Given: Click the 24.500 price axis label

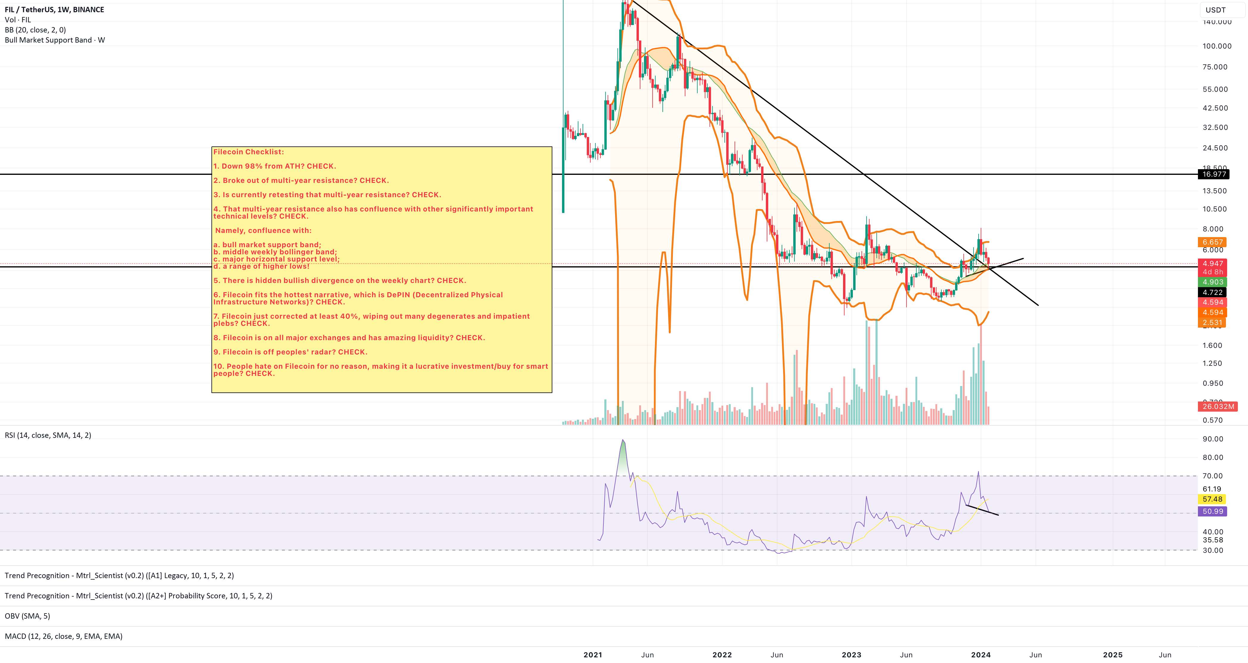Looking at the screenshot, I should click(x=1215, y=148).
